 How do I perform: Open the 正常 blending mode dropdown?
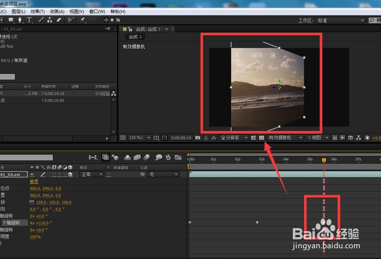(x=91, y=174)
